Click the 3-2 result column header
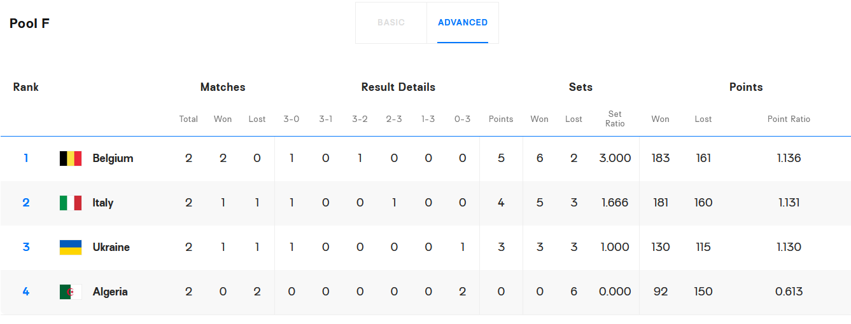The width and height of the screenshot is (851, 324). point(360,119)
